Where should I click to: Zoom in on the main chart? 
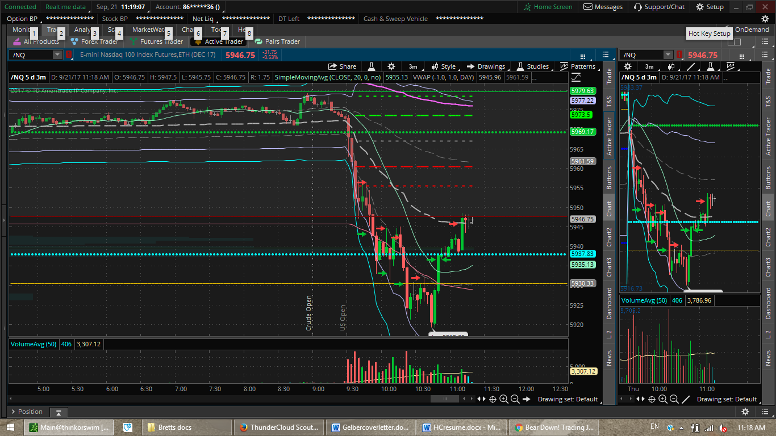[x=504, y=399]
